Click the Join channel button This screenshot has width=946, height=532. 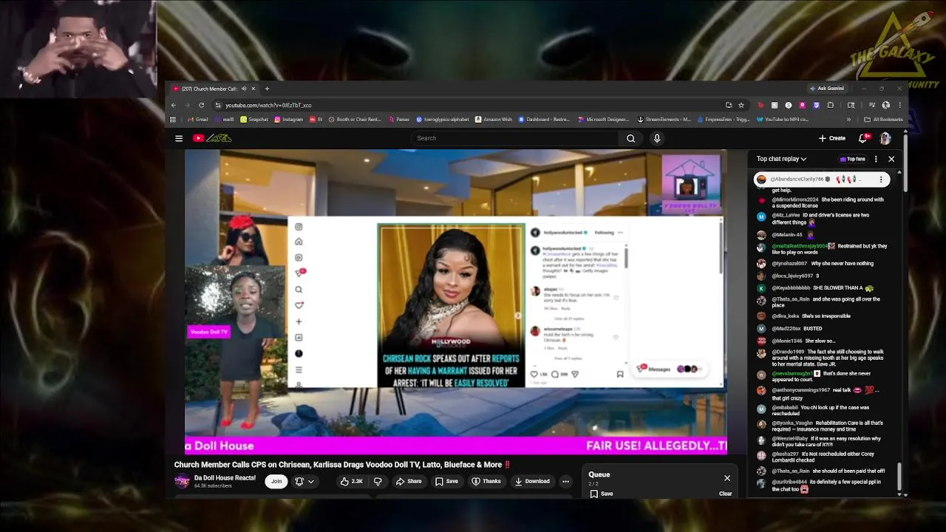[x=276, y=482]
